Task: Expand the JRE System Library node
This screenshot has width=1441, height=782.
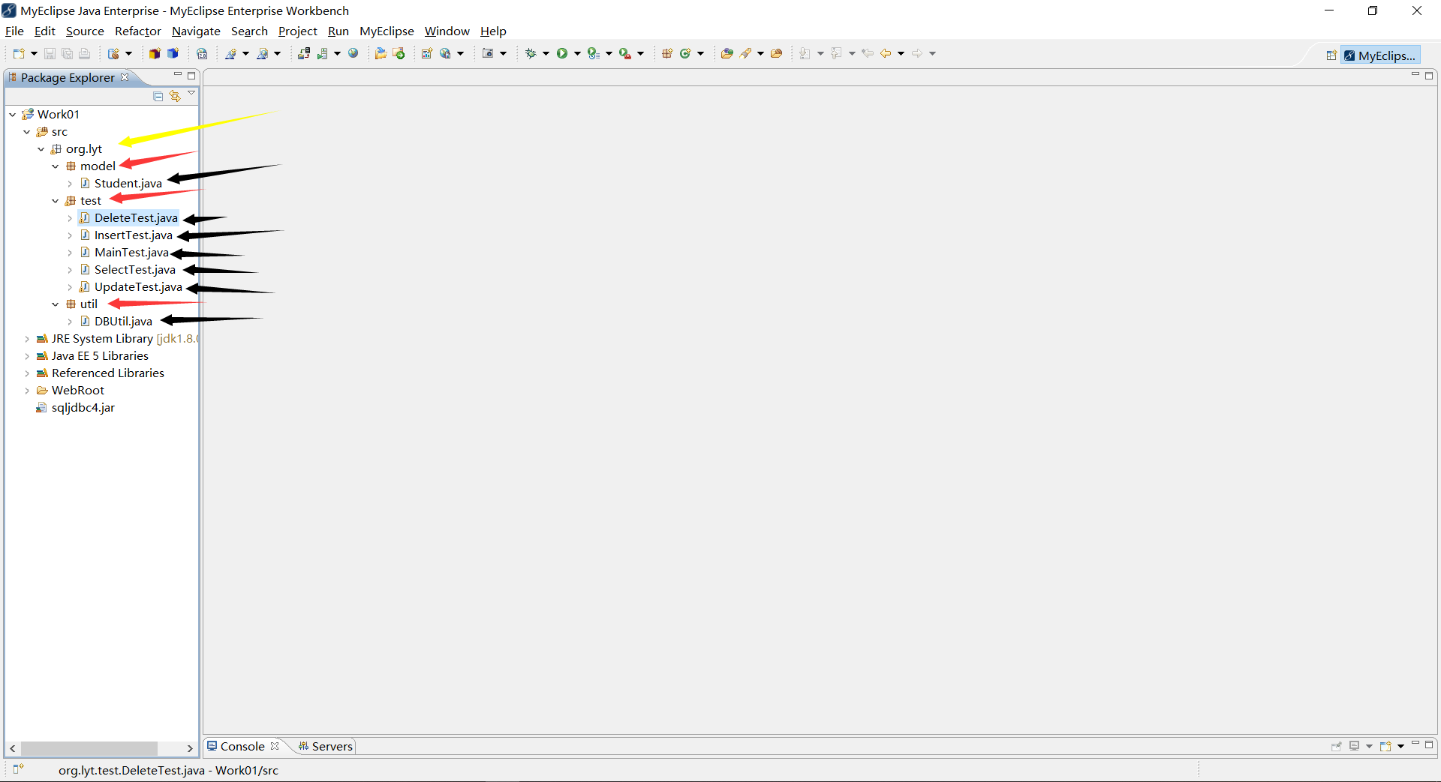Action: tap(27, 339)
